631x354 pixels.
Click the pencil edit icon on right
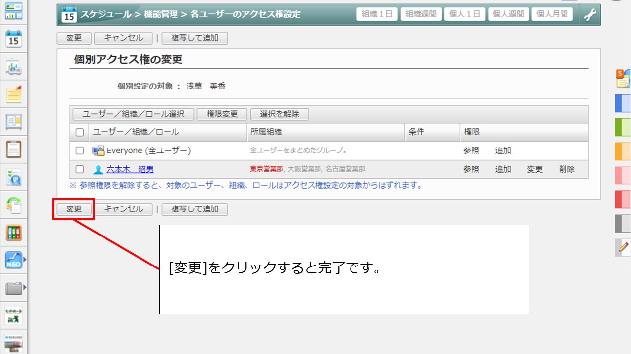pos(624,247)
